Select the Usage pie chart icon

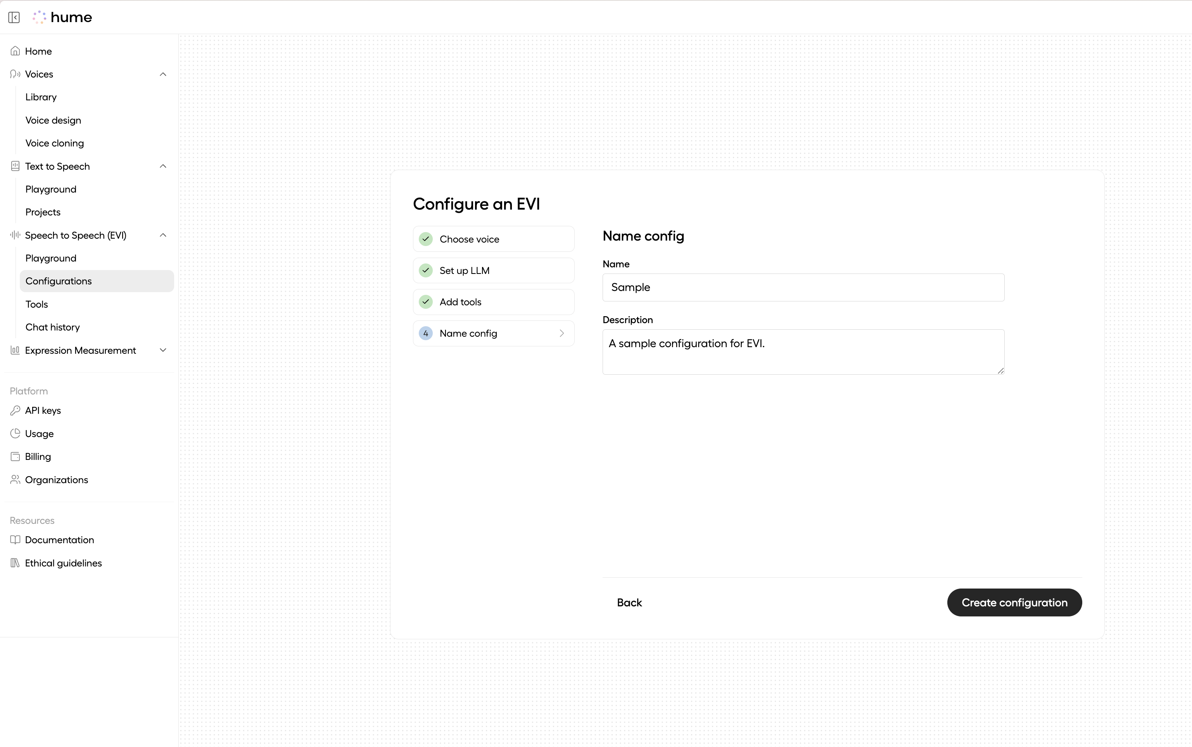point(15,433)
